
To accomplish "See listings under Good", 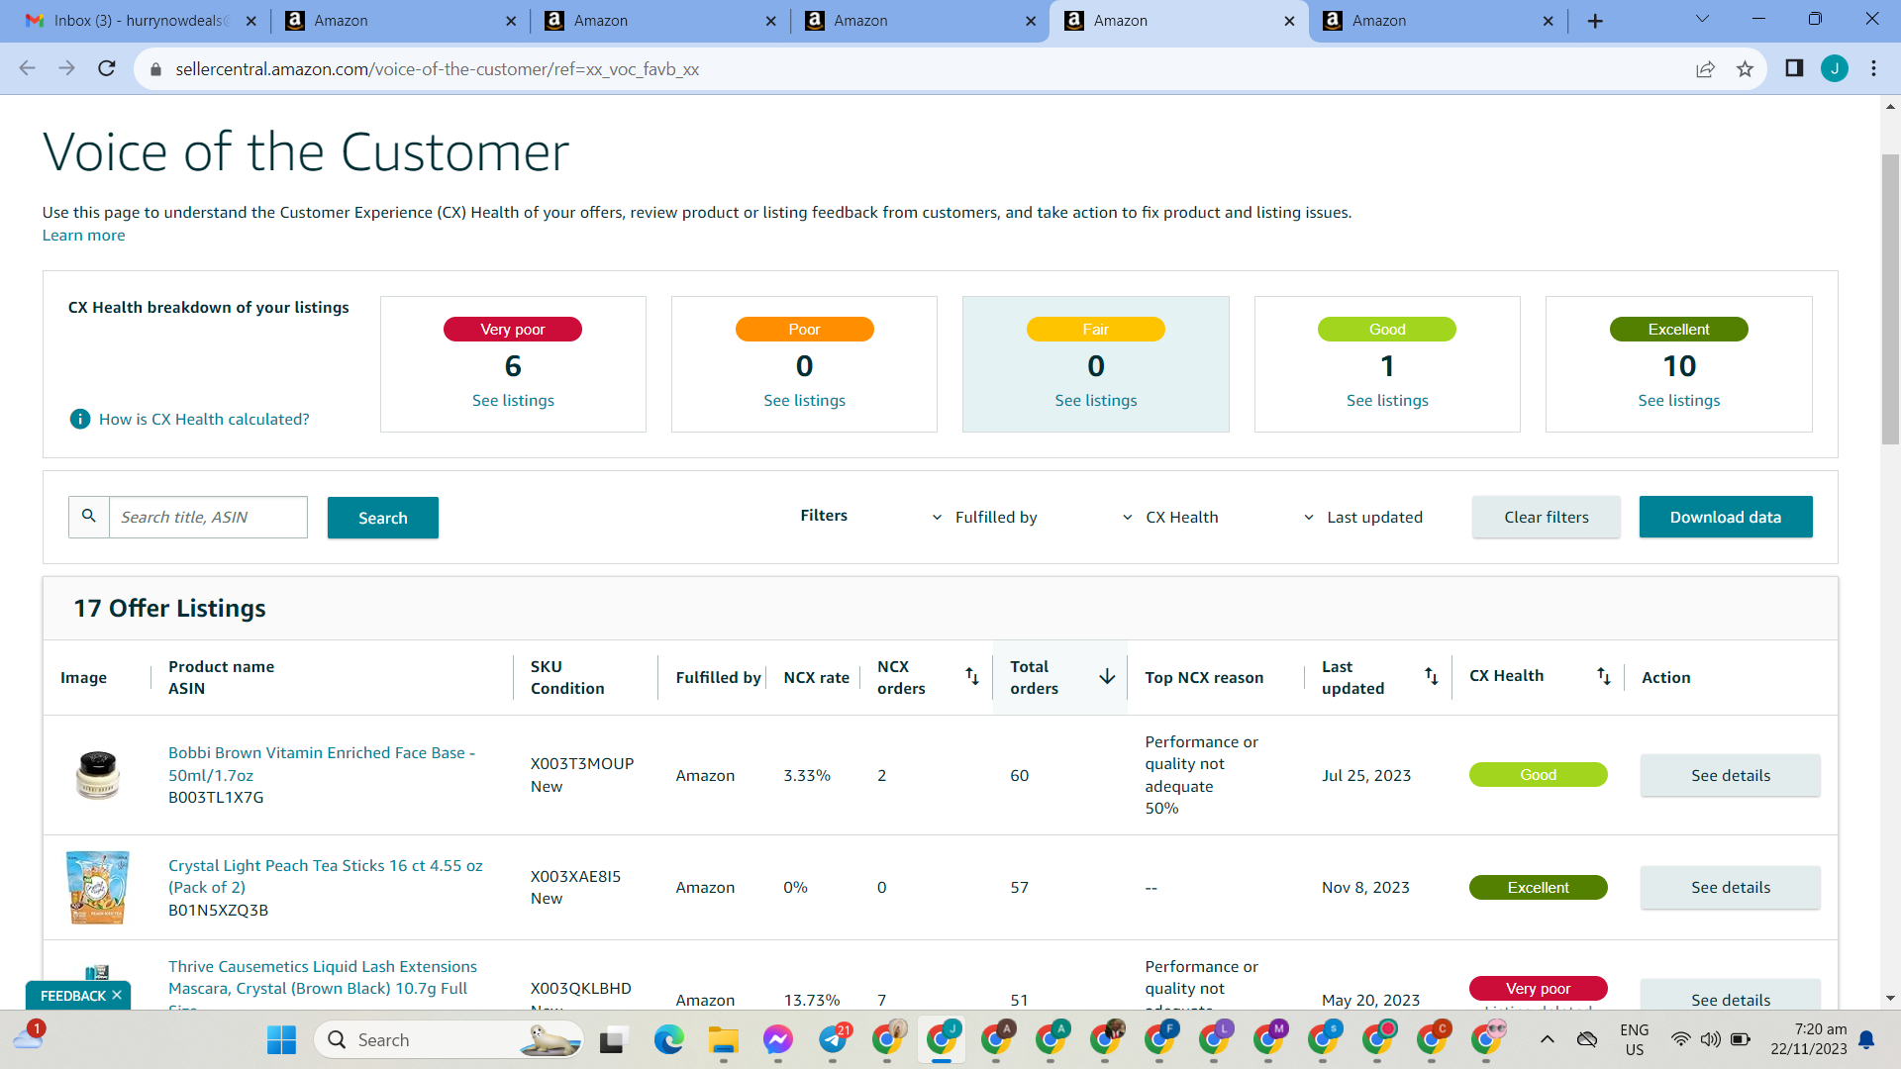I will (1387, 400).
